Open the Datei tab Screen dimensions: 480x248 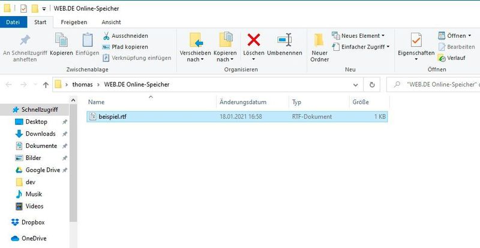pyautogui.click(x=13, y=22)
